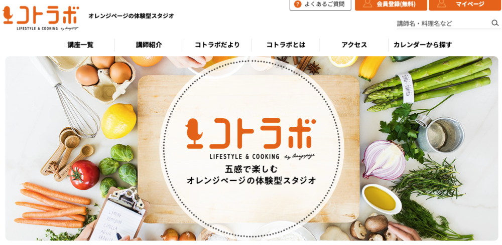Choose カレンダーから探す in the navigation
502x245 pixels.
pyautogui.click(x=423, y=45)
